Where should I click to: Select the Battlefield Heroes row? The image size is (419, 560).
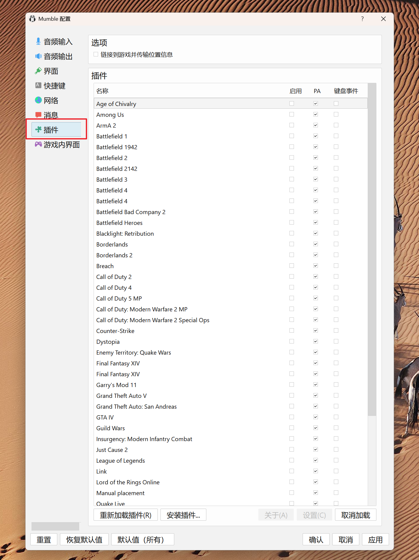pos(231,223)
